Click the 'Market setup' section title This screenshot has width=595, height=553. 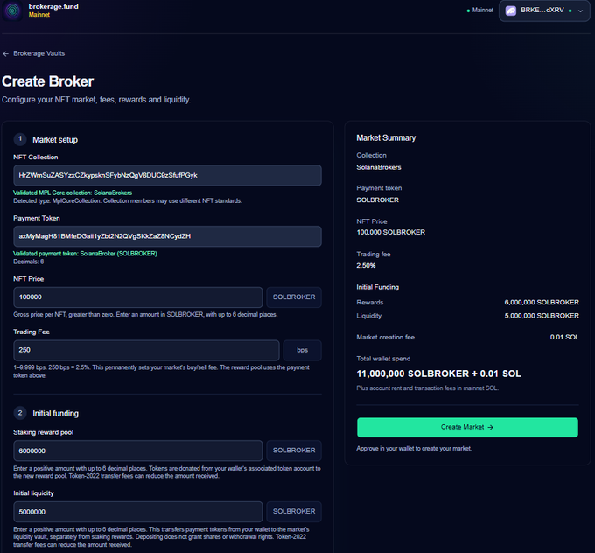pyautogui.click(x=55, y=140)
